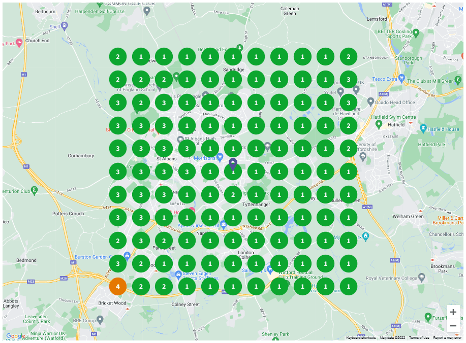Screen dimensions: 466x343
Task: Click the Gorhambury place label
Action: (x=81, y=155)
